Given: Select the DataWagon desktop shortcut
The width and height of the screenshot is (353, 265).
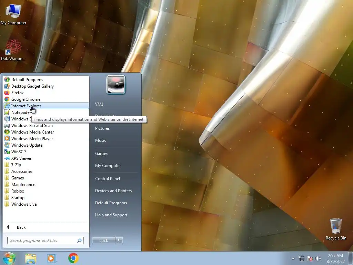Looking at the screenshot, I should (x=13, y=50).
